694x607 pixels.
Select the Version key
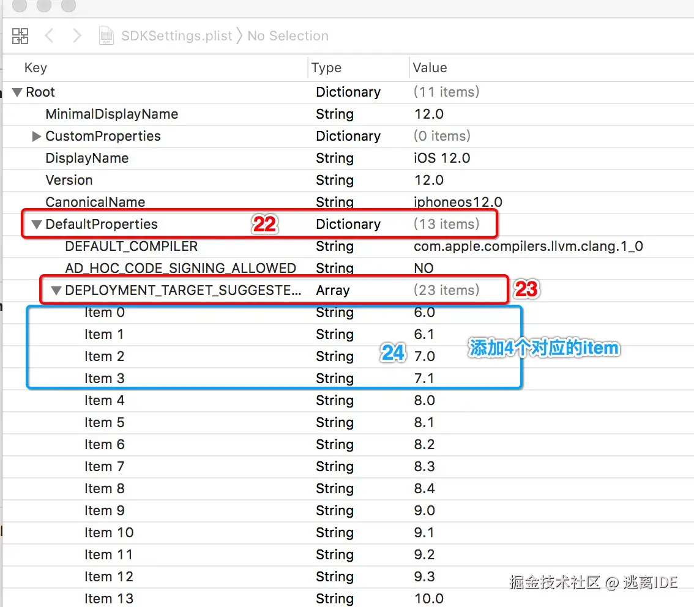pos(69,180)
